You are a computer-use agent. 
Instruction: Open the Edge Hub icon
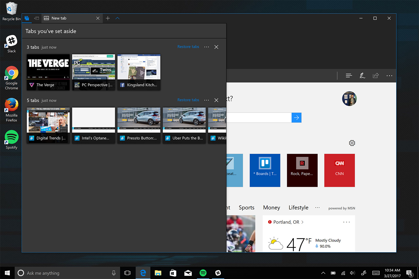[349, 76]
